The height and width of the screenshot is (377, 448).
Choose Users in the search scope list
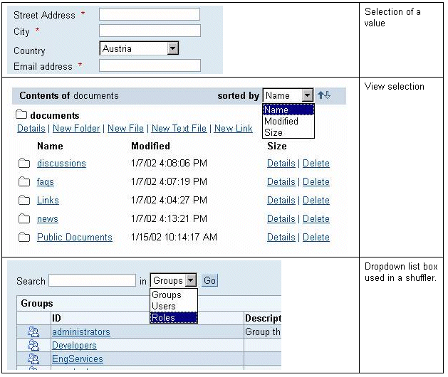tap(164, 306)
